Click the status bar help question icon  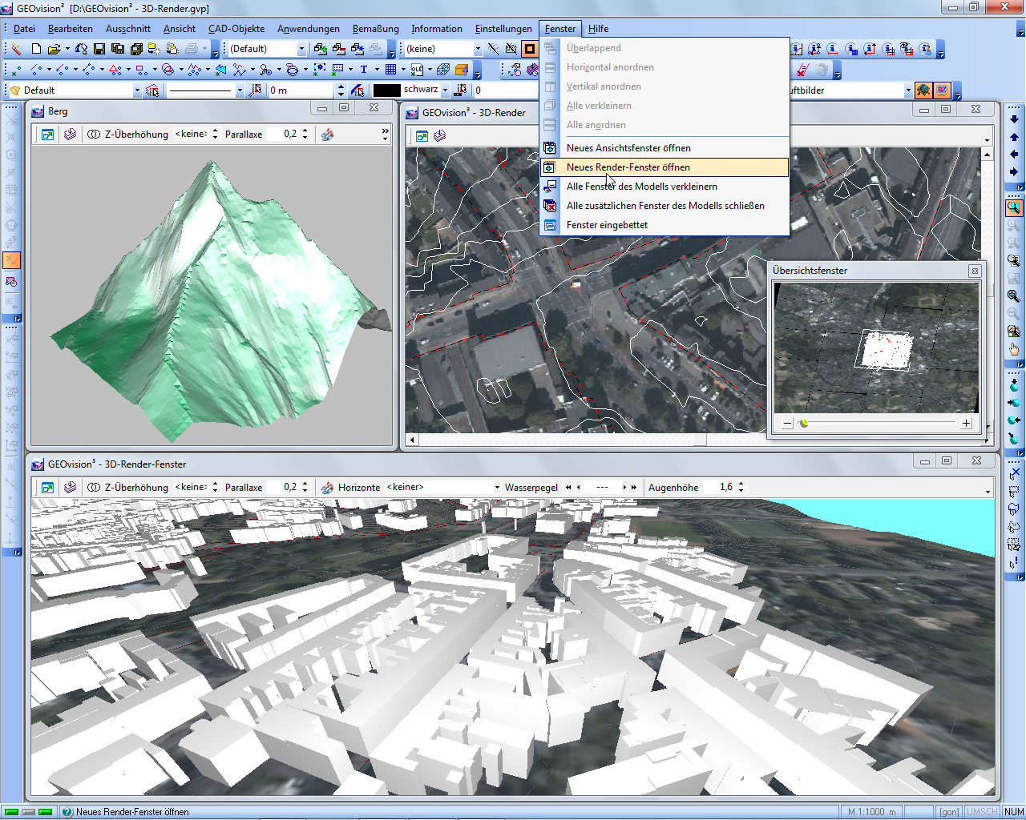pos(67,812)
